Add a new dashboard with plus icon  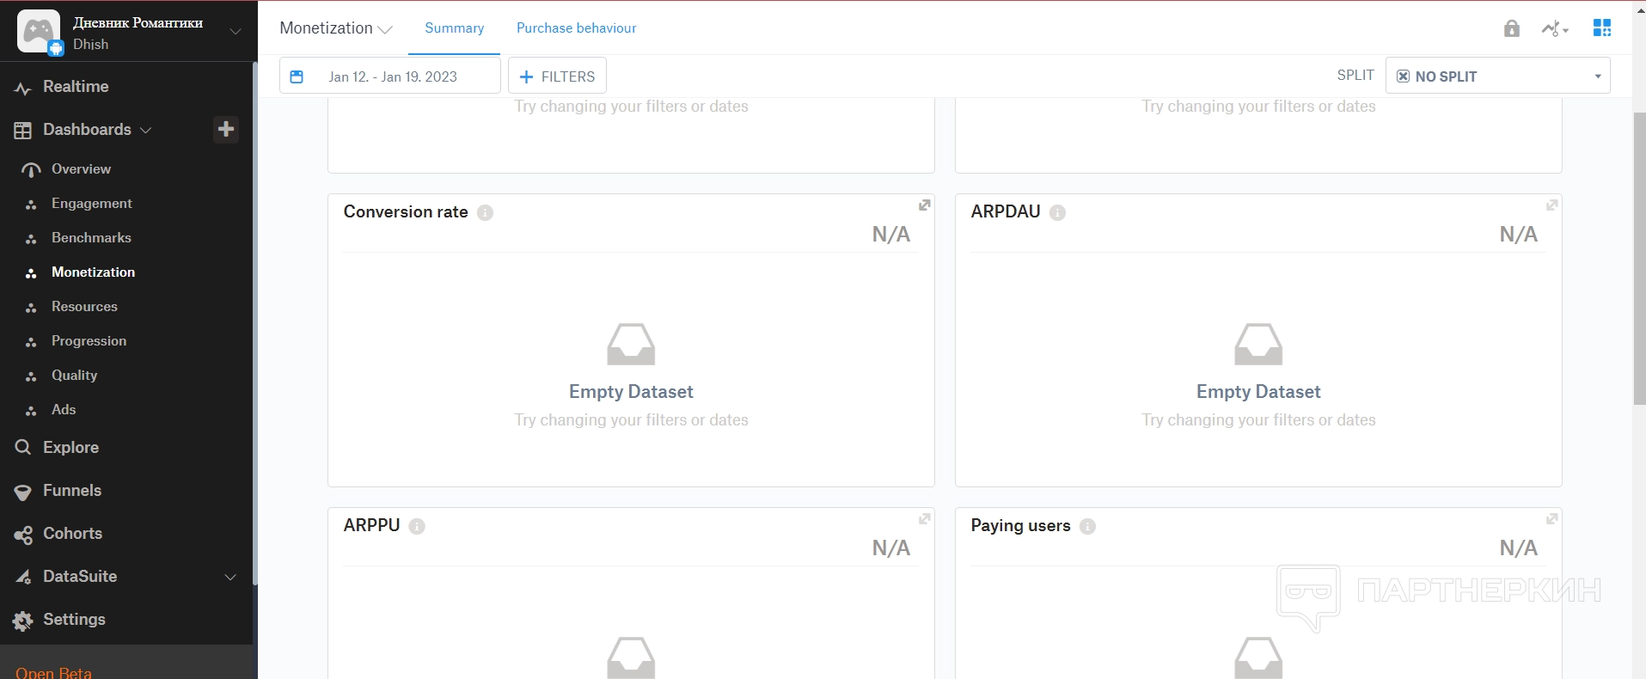pos(226,129)
